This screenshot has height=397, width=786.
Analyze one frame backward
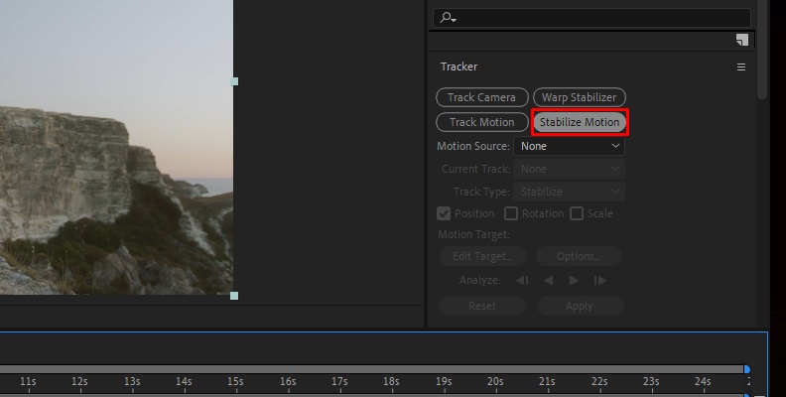(x=522, y=280)
